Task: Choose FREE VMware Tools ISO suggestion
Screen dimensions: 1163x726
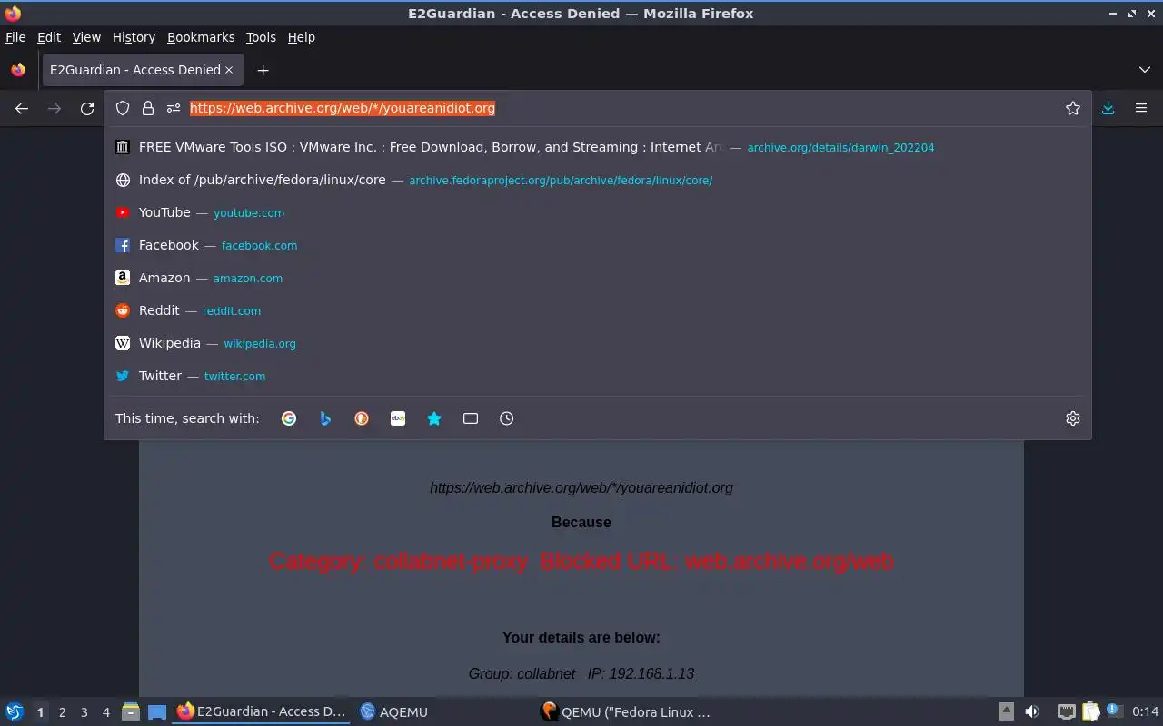Action: pyautogui.click(x=598, y=147)
